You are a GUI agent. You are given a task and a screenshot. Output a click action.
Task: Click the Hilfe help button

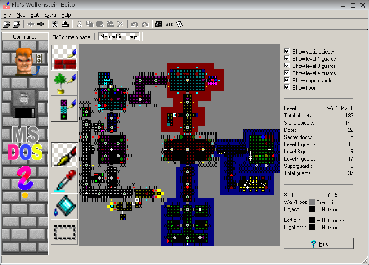[319, 243]
